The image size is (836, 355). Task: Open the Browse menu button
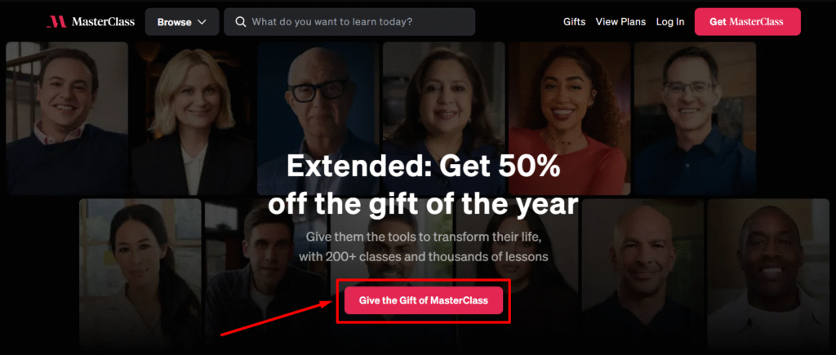(x=182, y=22)
